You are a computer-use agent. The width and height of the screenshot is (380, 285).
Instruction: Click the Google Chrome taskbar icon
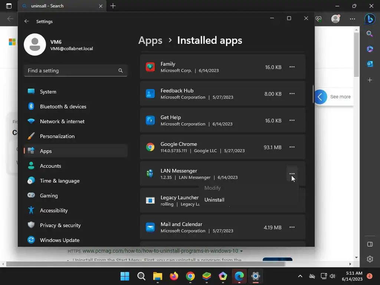tap(190, 276)
